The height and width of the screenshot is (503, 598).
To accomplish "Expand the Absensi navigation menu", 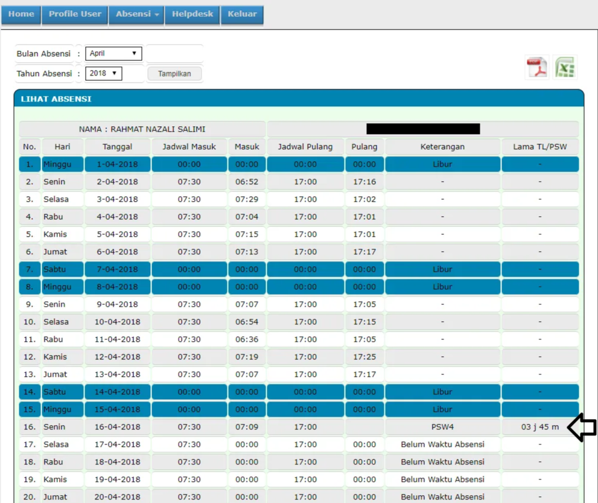I will coord(137,14).
